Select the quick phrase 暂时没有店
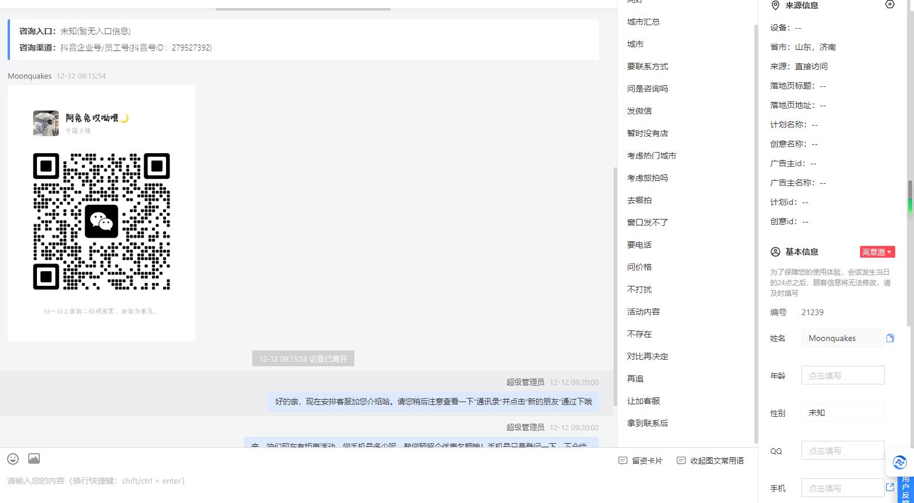This screenshot has height=503, width=914. click(x=647, y=133)
